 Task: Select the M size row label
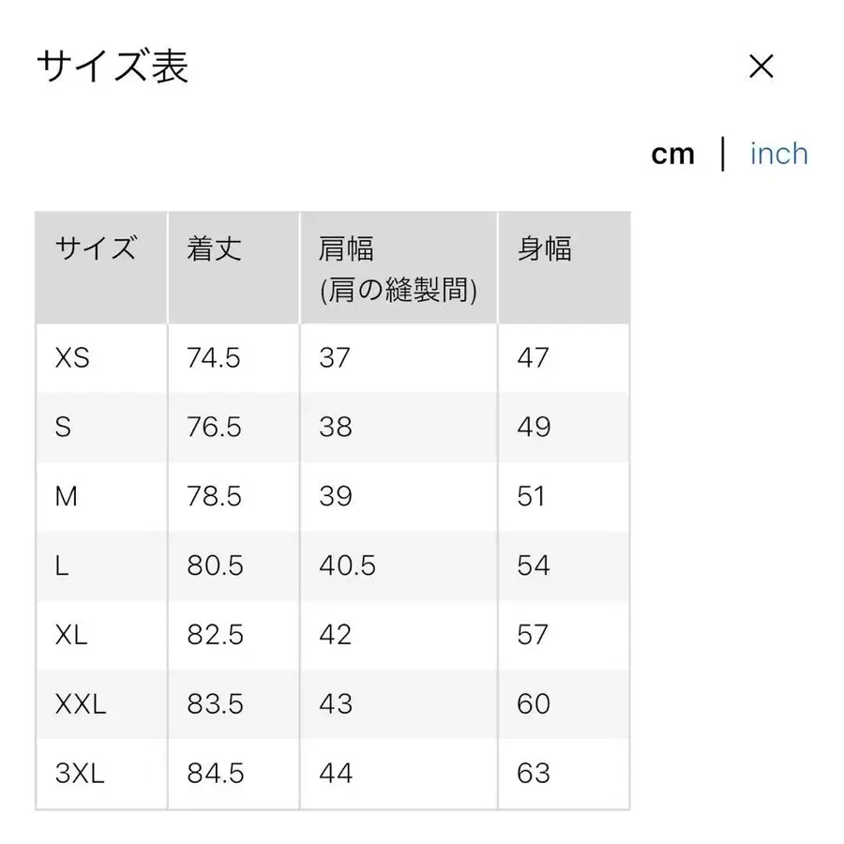[67, 496]
